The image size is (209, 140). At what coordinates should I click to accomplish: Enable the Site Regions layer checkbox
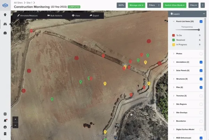point(201,104)
